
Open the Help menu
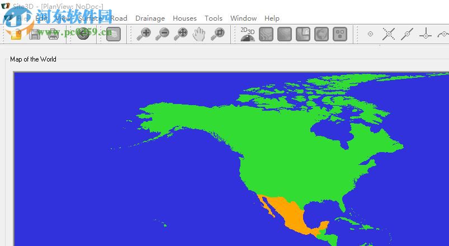tap(272, 18)
